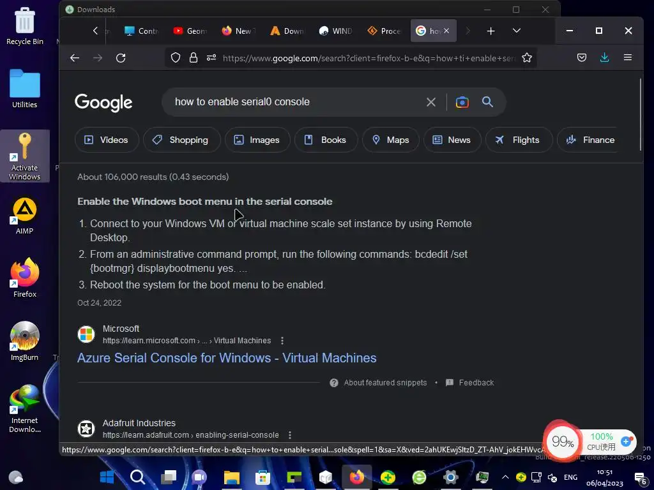Open a new browser tab

pyautogui.click(x=491, y=31)
